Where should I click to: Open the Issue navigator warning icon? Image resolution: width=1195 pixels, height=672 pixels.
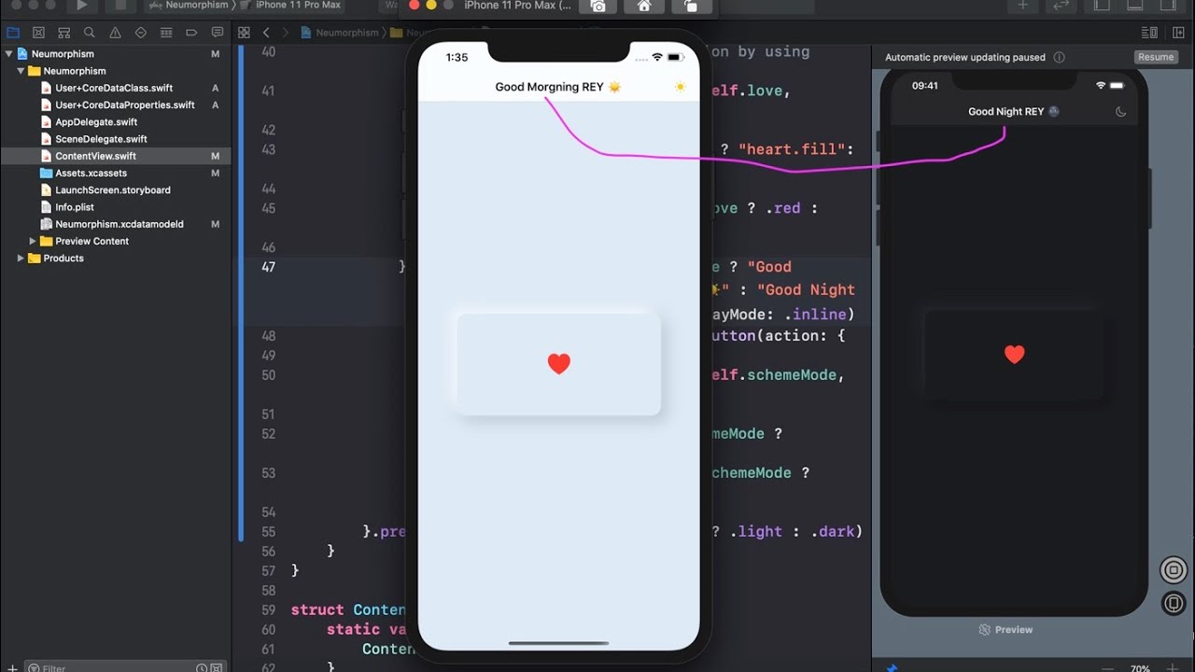115,33
